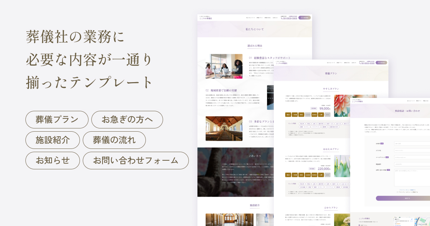Click the お問い合わせフォーム pill label

[x=136, y=160]
